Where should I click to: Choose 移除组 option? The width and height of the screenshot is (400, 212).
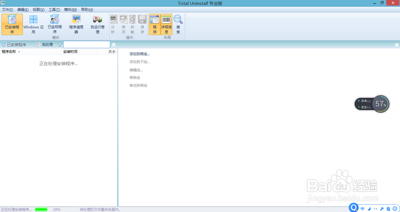[x=135, y=78]
